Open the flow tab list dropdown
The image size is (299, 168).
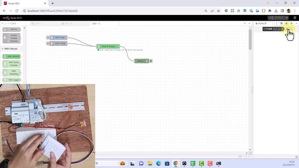249,23
